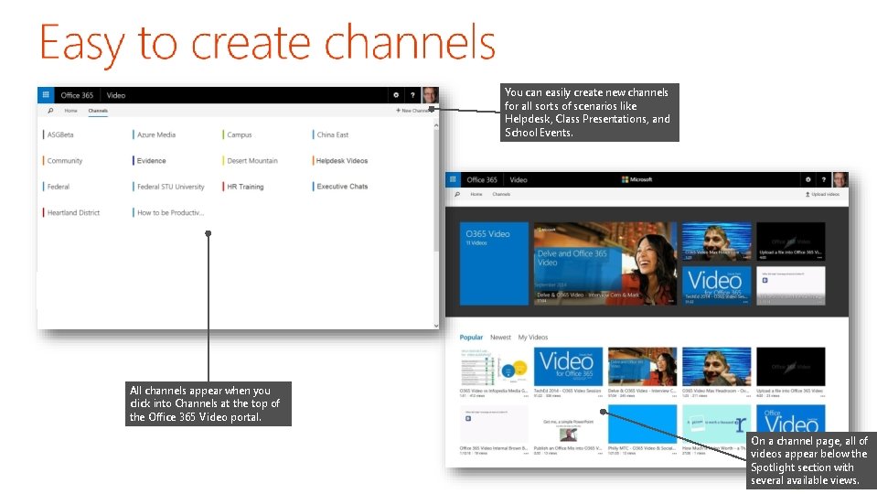Select Channels tab in Channels list window

[98, 111]
